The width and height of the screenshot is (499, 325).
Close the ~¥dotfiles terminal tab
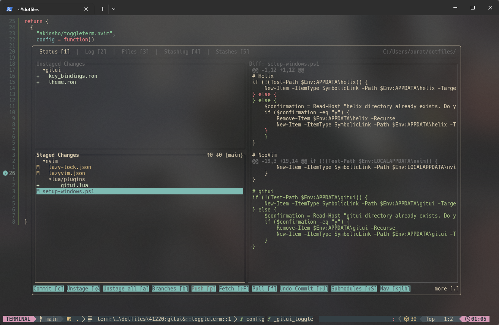[87, 9]
